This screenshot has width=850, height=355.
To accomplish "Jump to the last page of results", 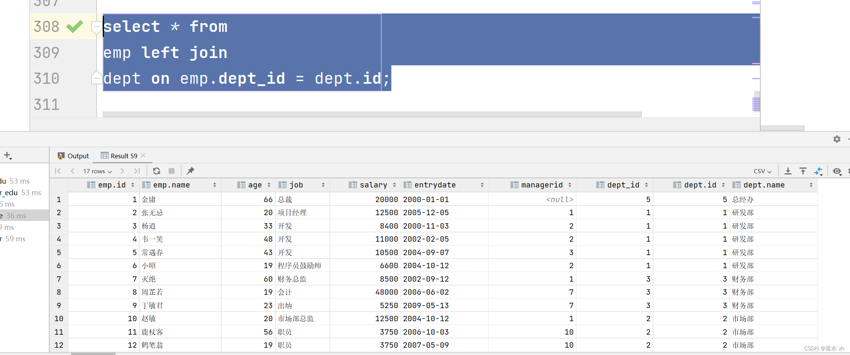I will pyautogui.click(x=137, y=171).
